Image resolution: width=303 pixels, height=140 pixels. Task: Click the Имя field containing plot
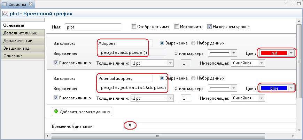93,27
